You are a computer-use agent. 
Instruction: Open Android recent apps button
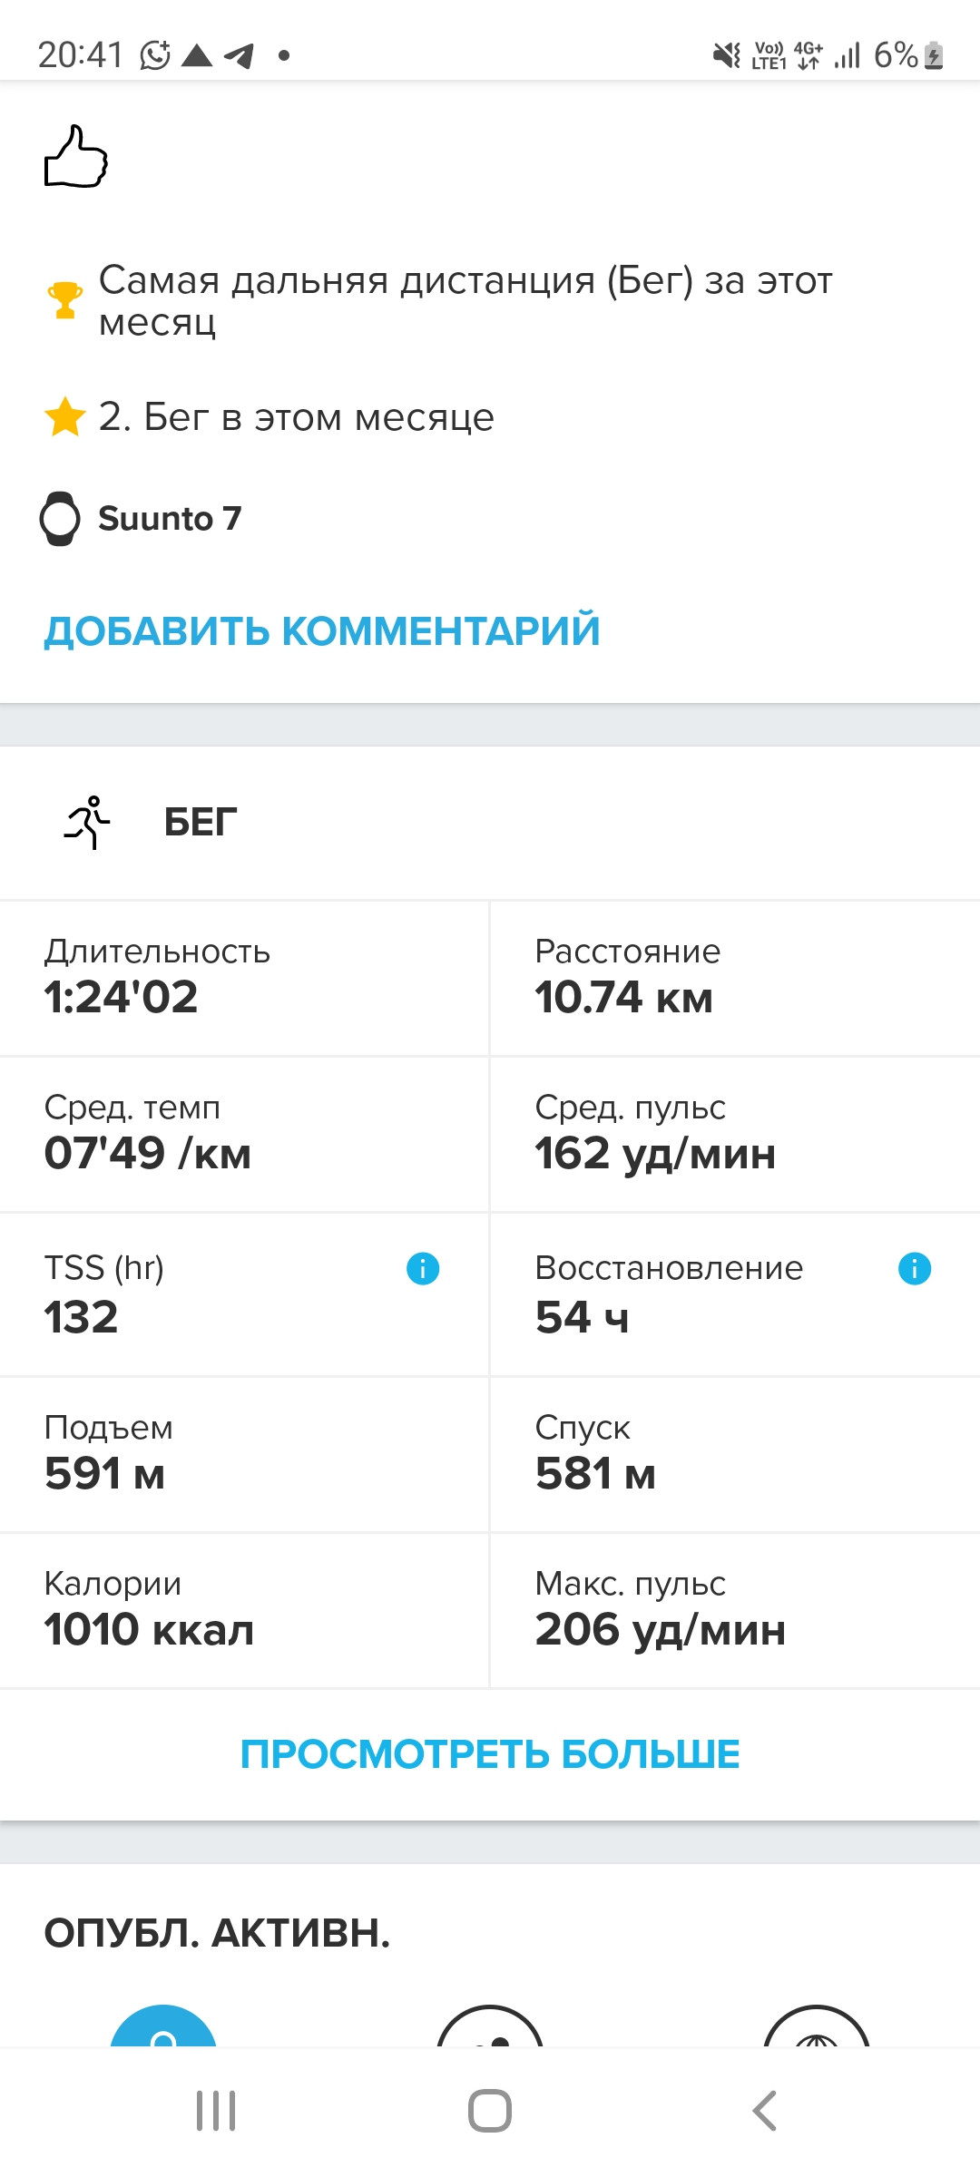(x=216, y=2111)
